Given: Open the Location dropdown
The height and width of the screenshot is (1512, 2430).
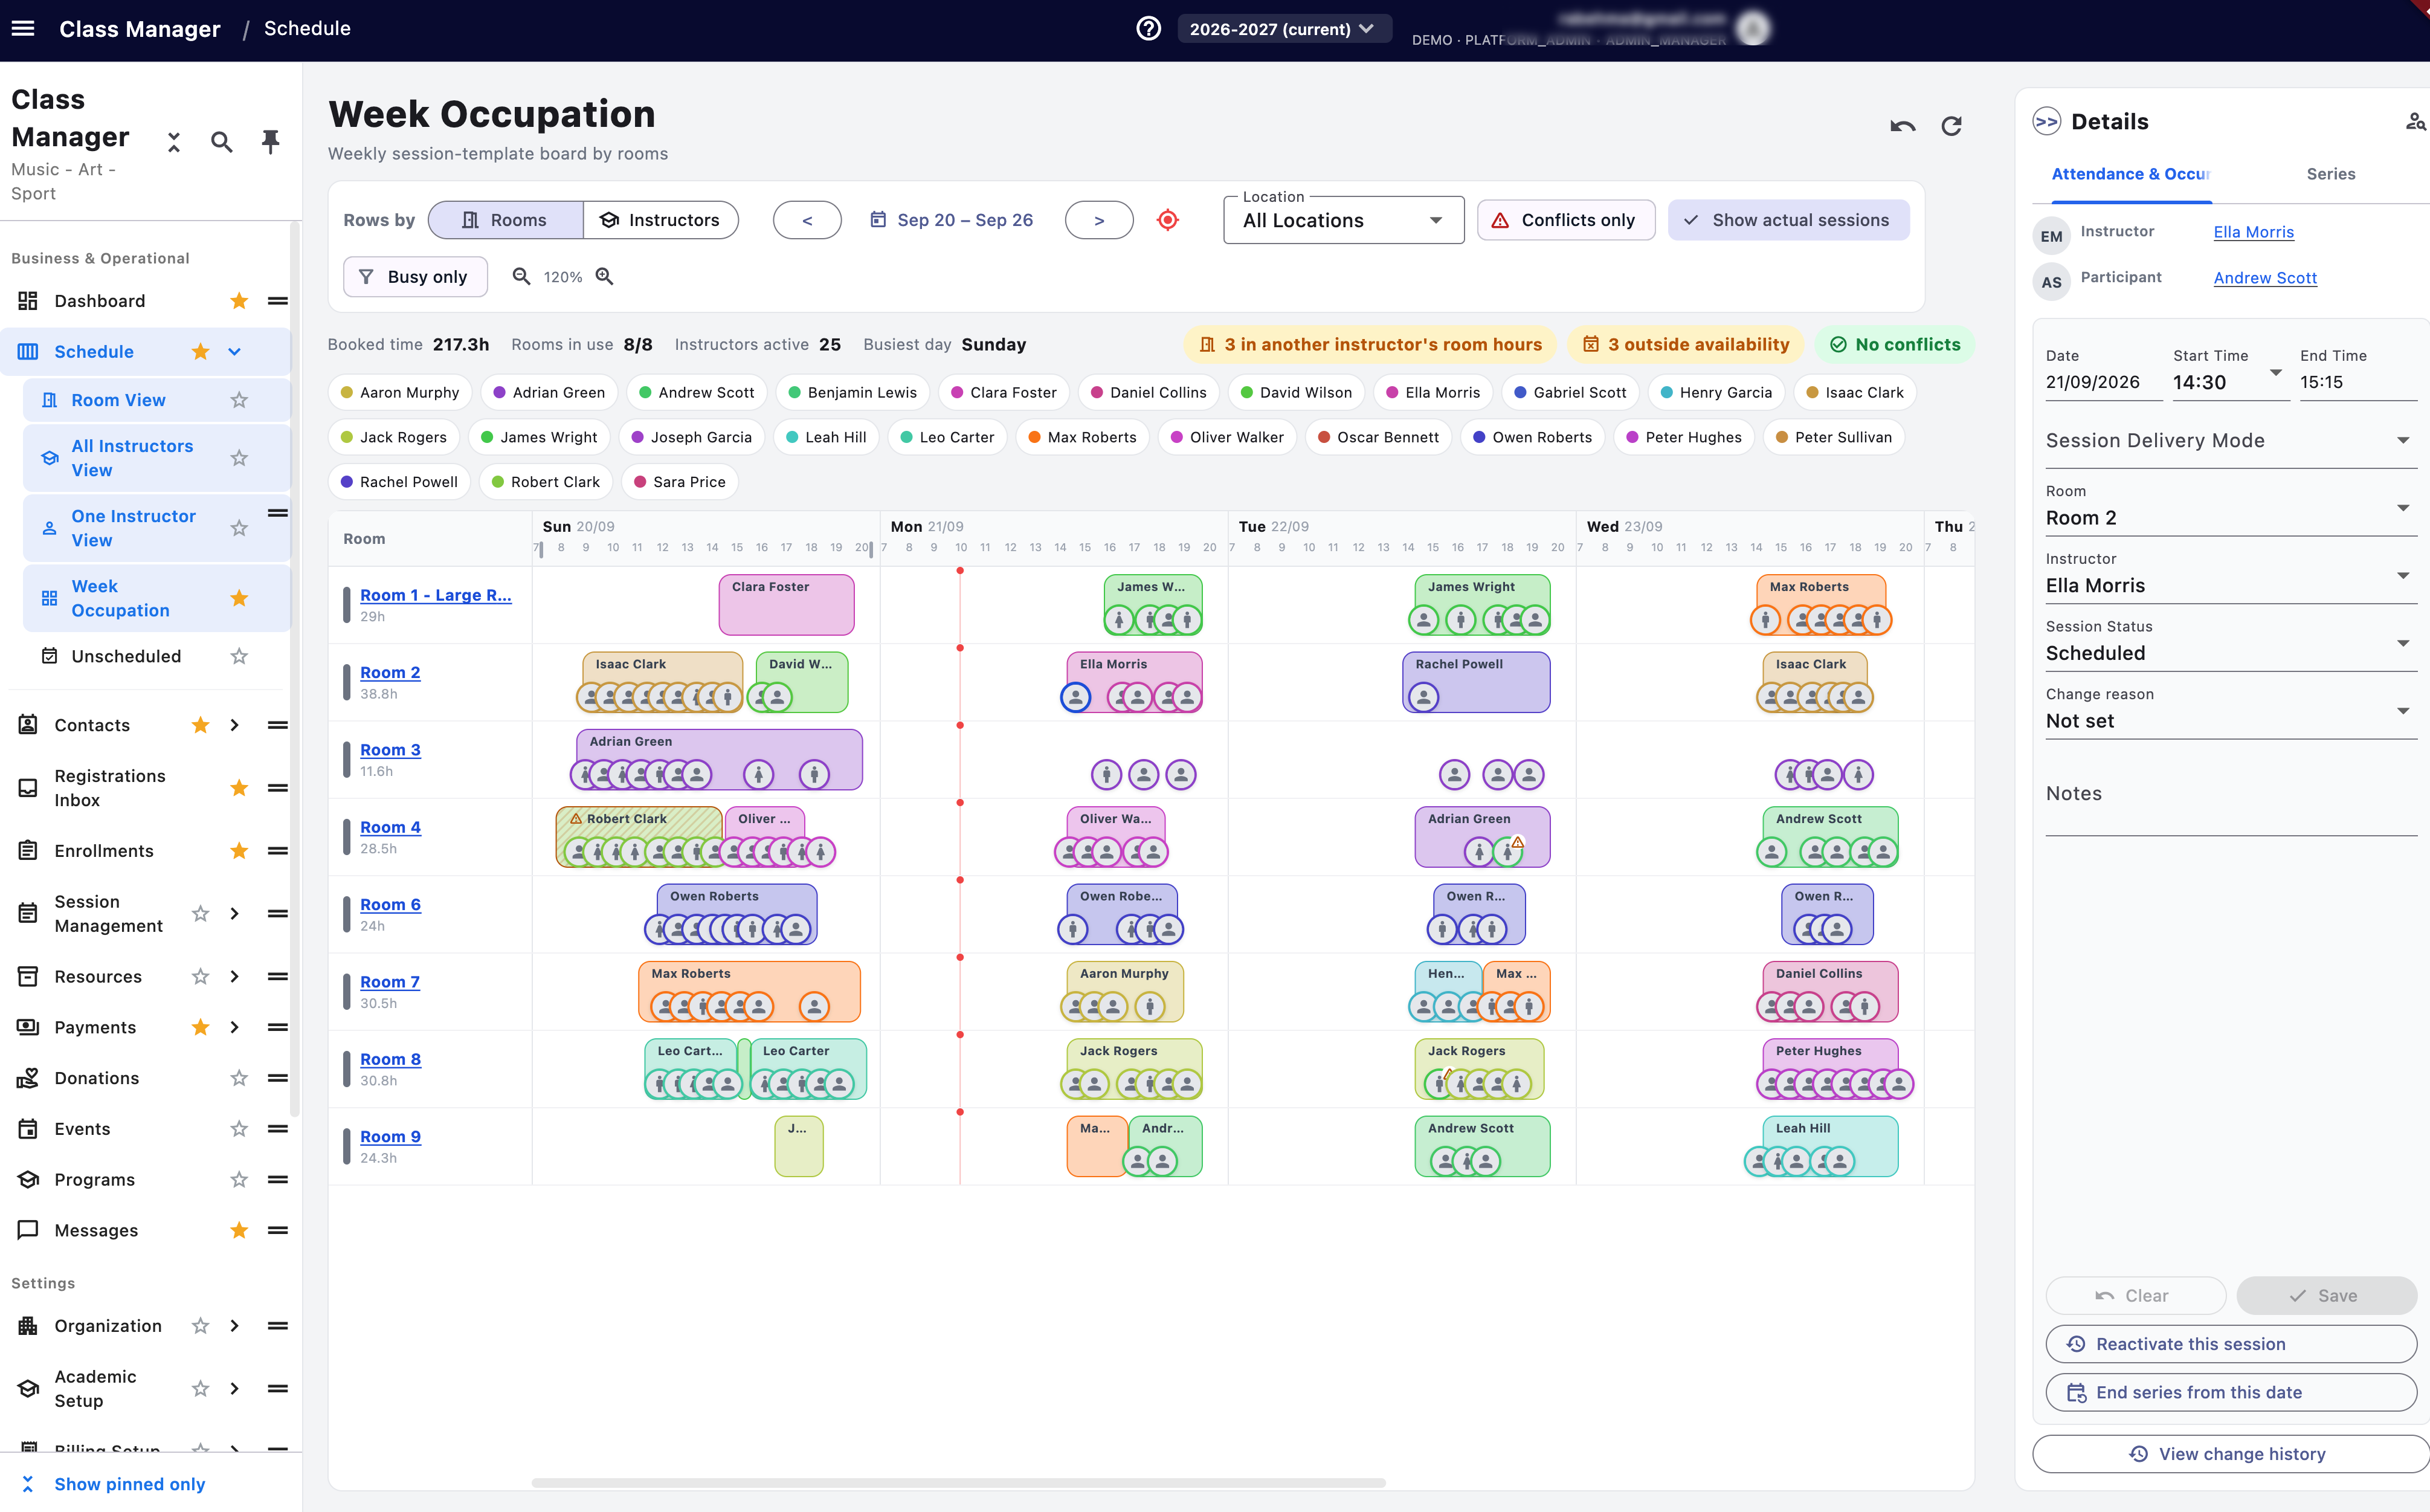Looking at the screenshot, I should (x=1344, y=220).
